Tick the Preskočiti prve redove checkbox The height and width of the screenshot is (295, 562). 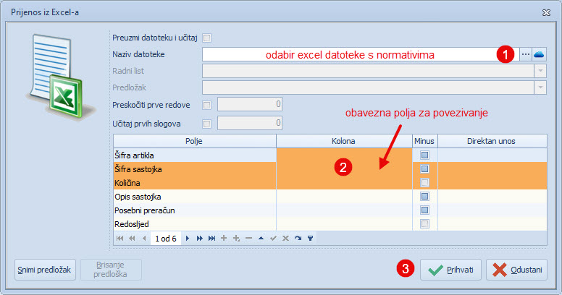pos(207,104)
